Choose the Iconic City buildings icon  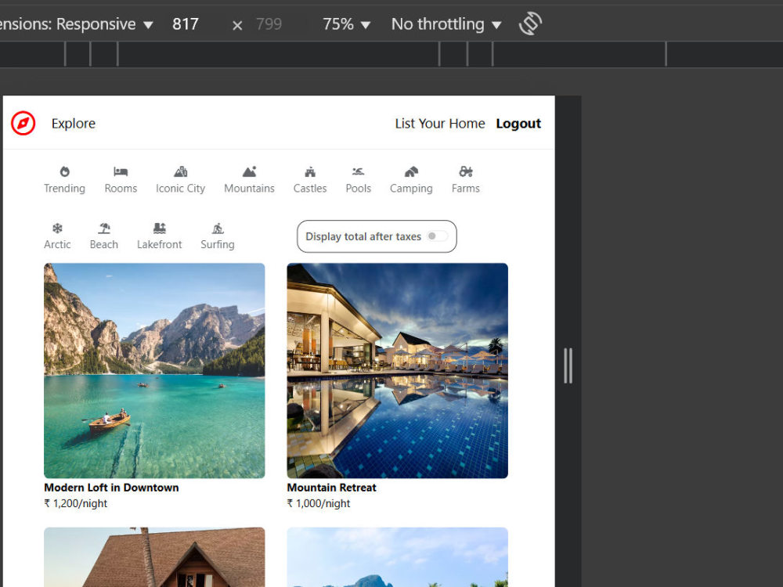180,171
